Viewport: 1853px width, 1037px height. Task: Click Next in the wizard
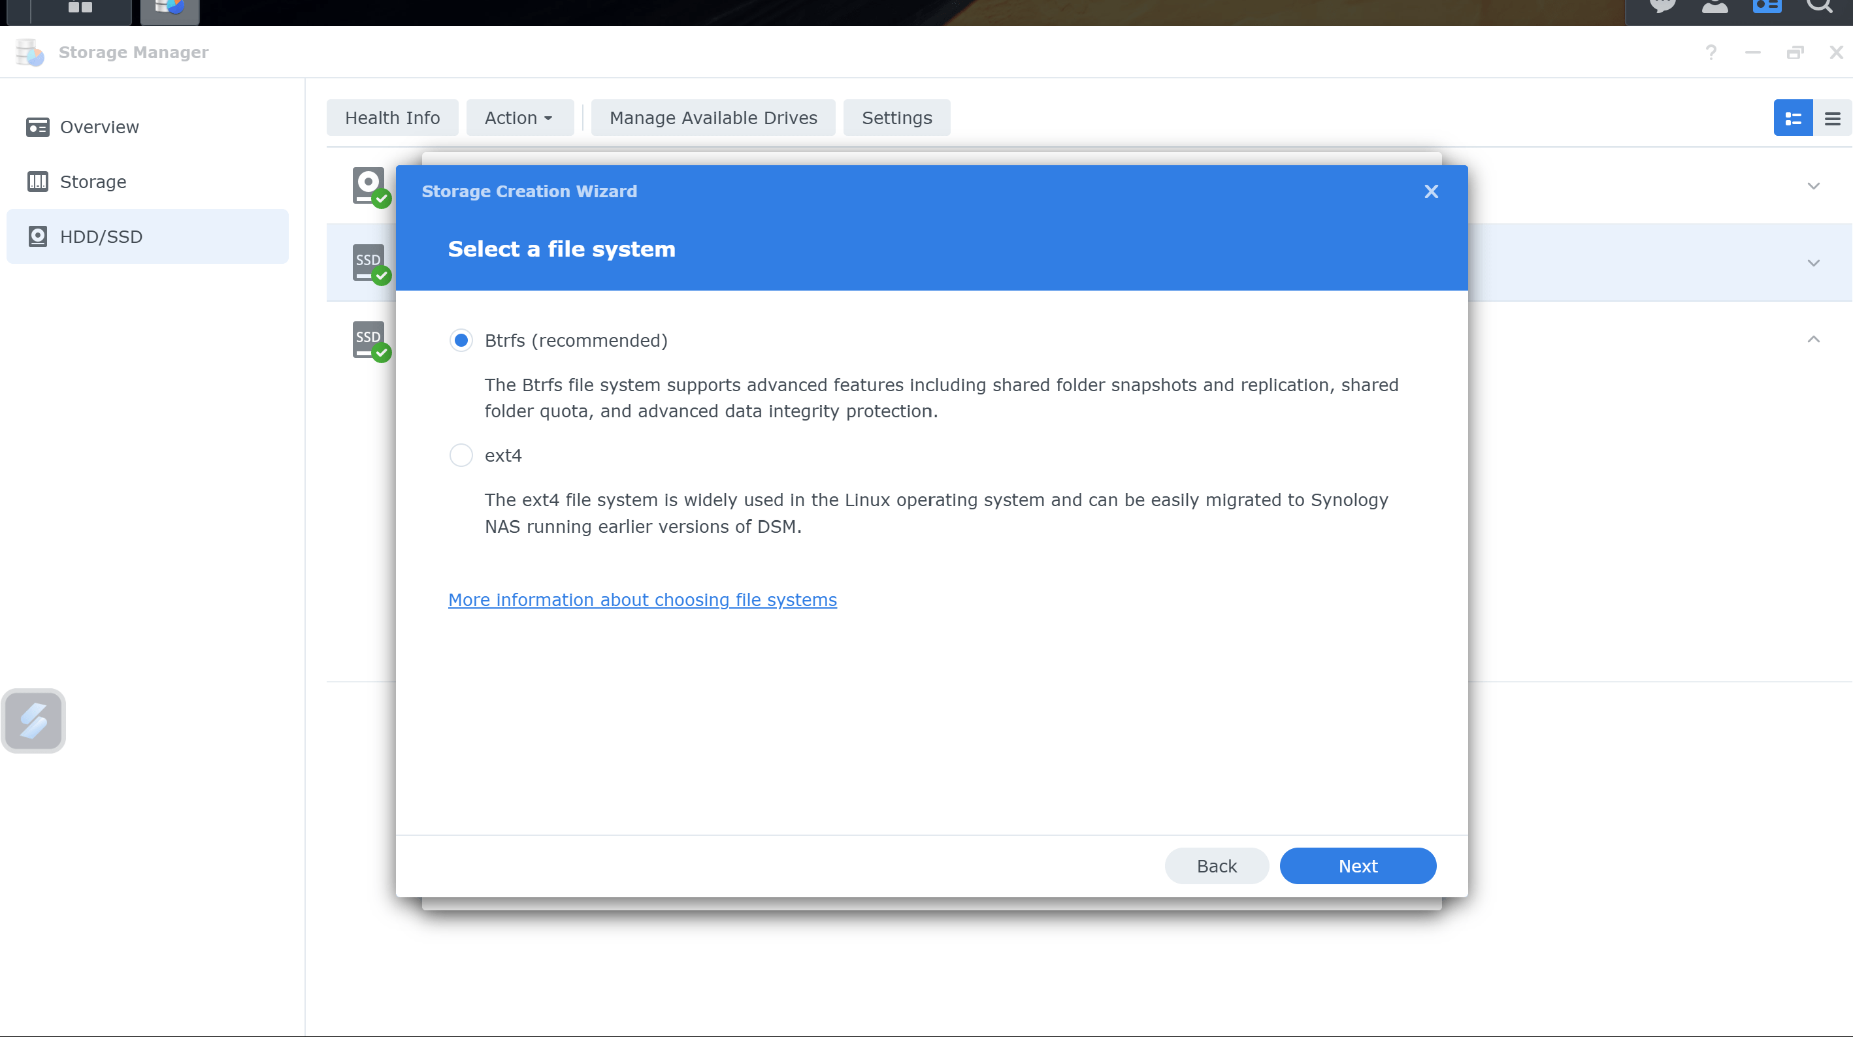click(1357, 866)
